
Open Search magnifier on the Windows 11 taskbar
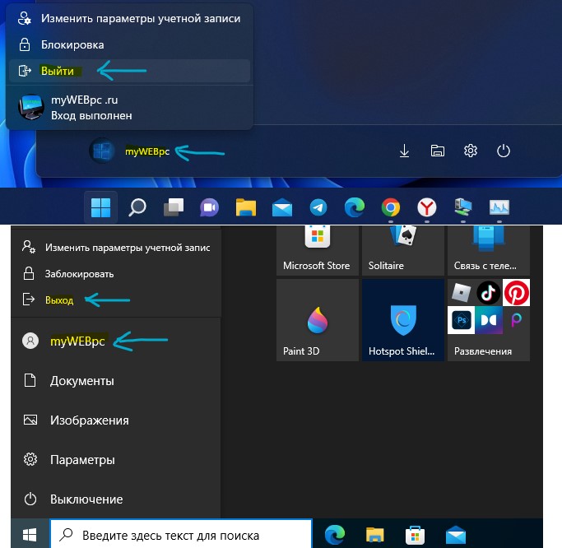tap(137, 207)
